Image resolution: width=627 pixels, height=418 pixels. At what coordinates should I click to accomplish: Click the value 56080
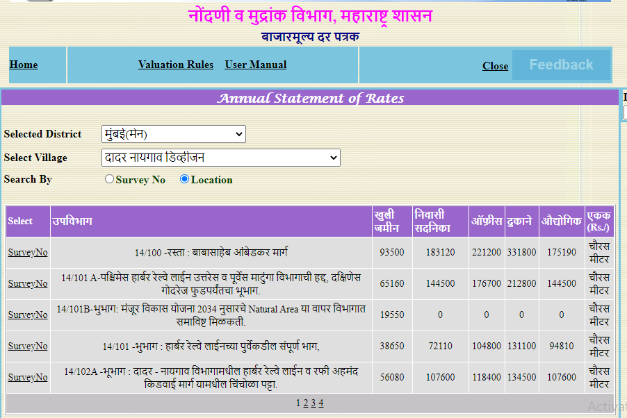[392, 377]
